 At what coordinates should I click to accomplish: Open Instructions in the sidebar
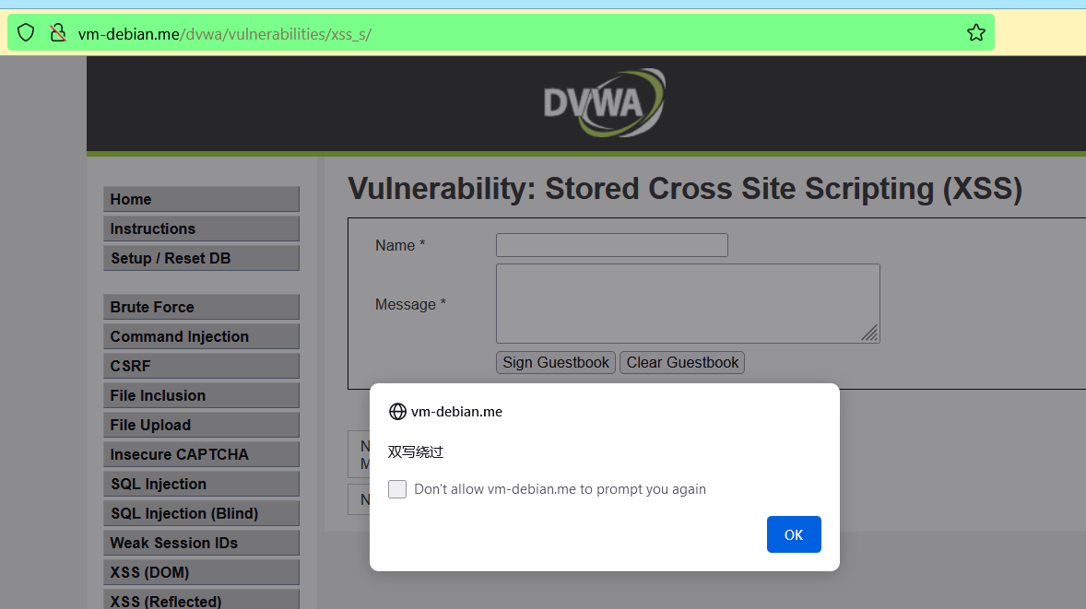pyautogui.click(x=201, y=229)
